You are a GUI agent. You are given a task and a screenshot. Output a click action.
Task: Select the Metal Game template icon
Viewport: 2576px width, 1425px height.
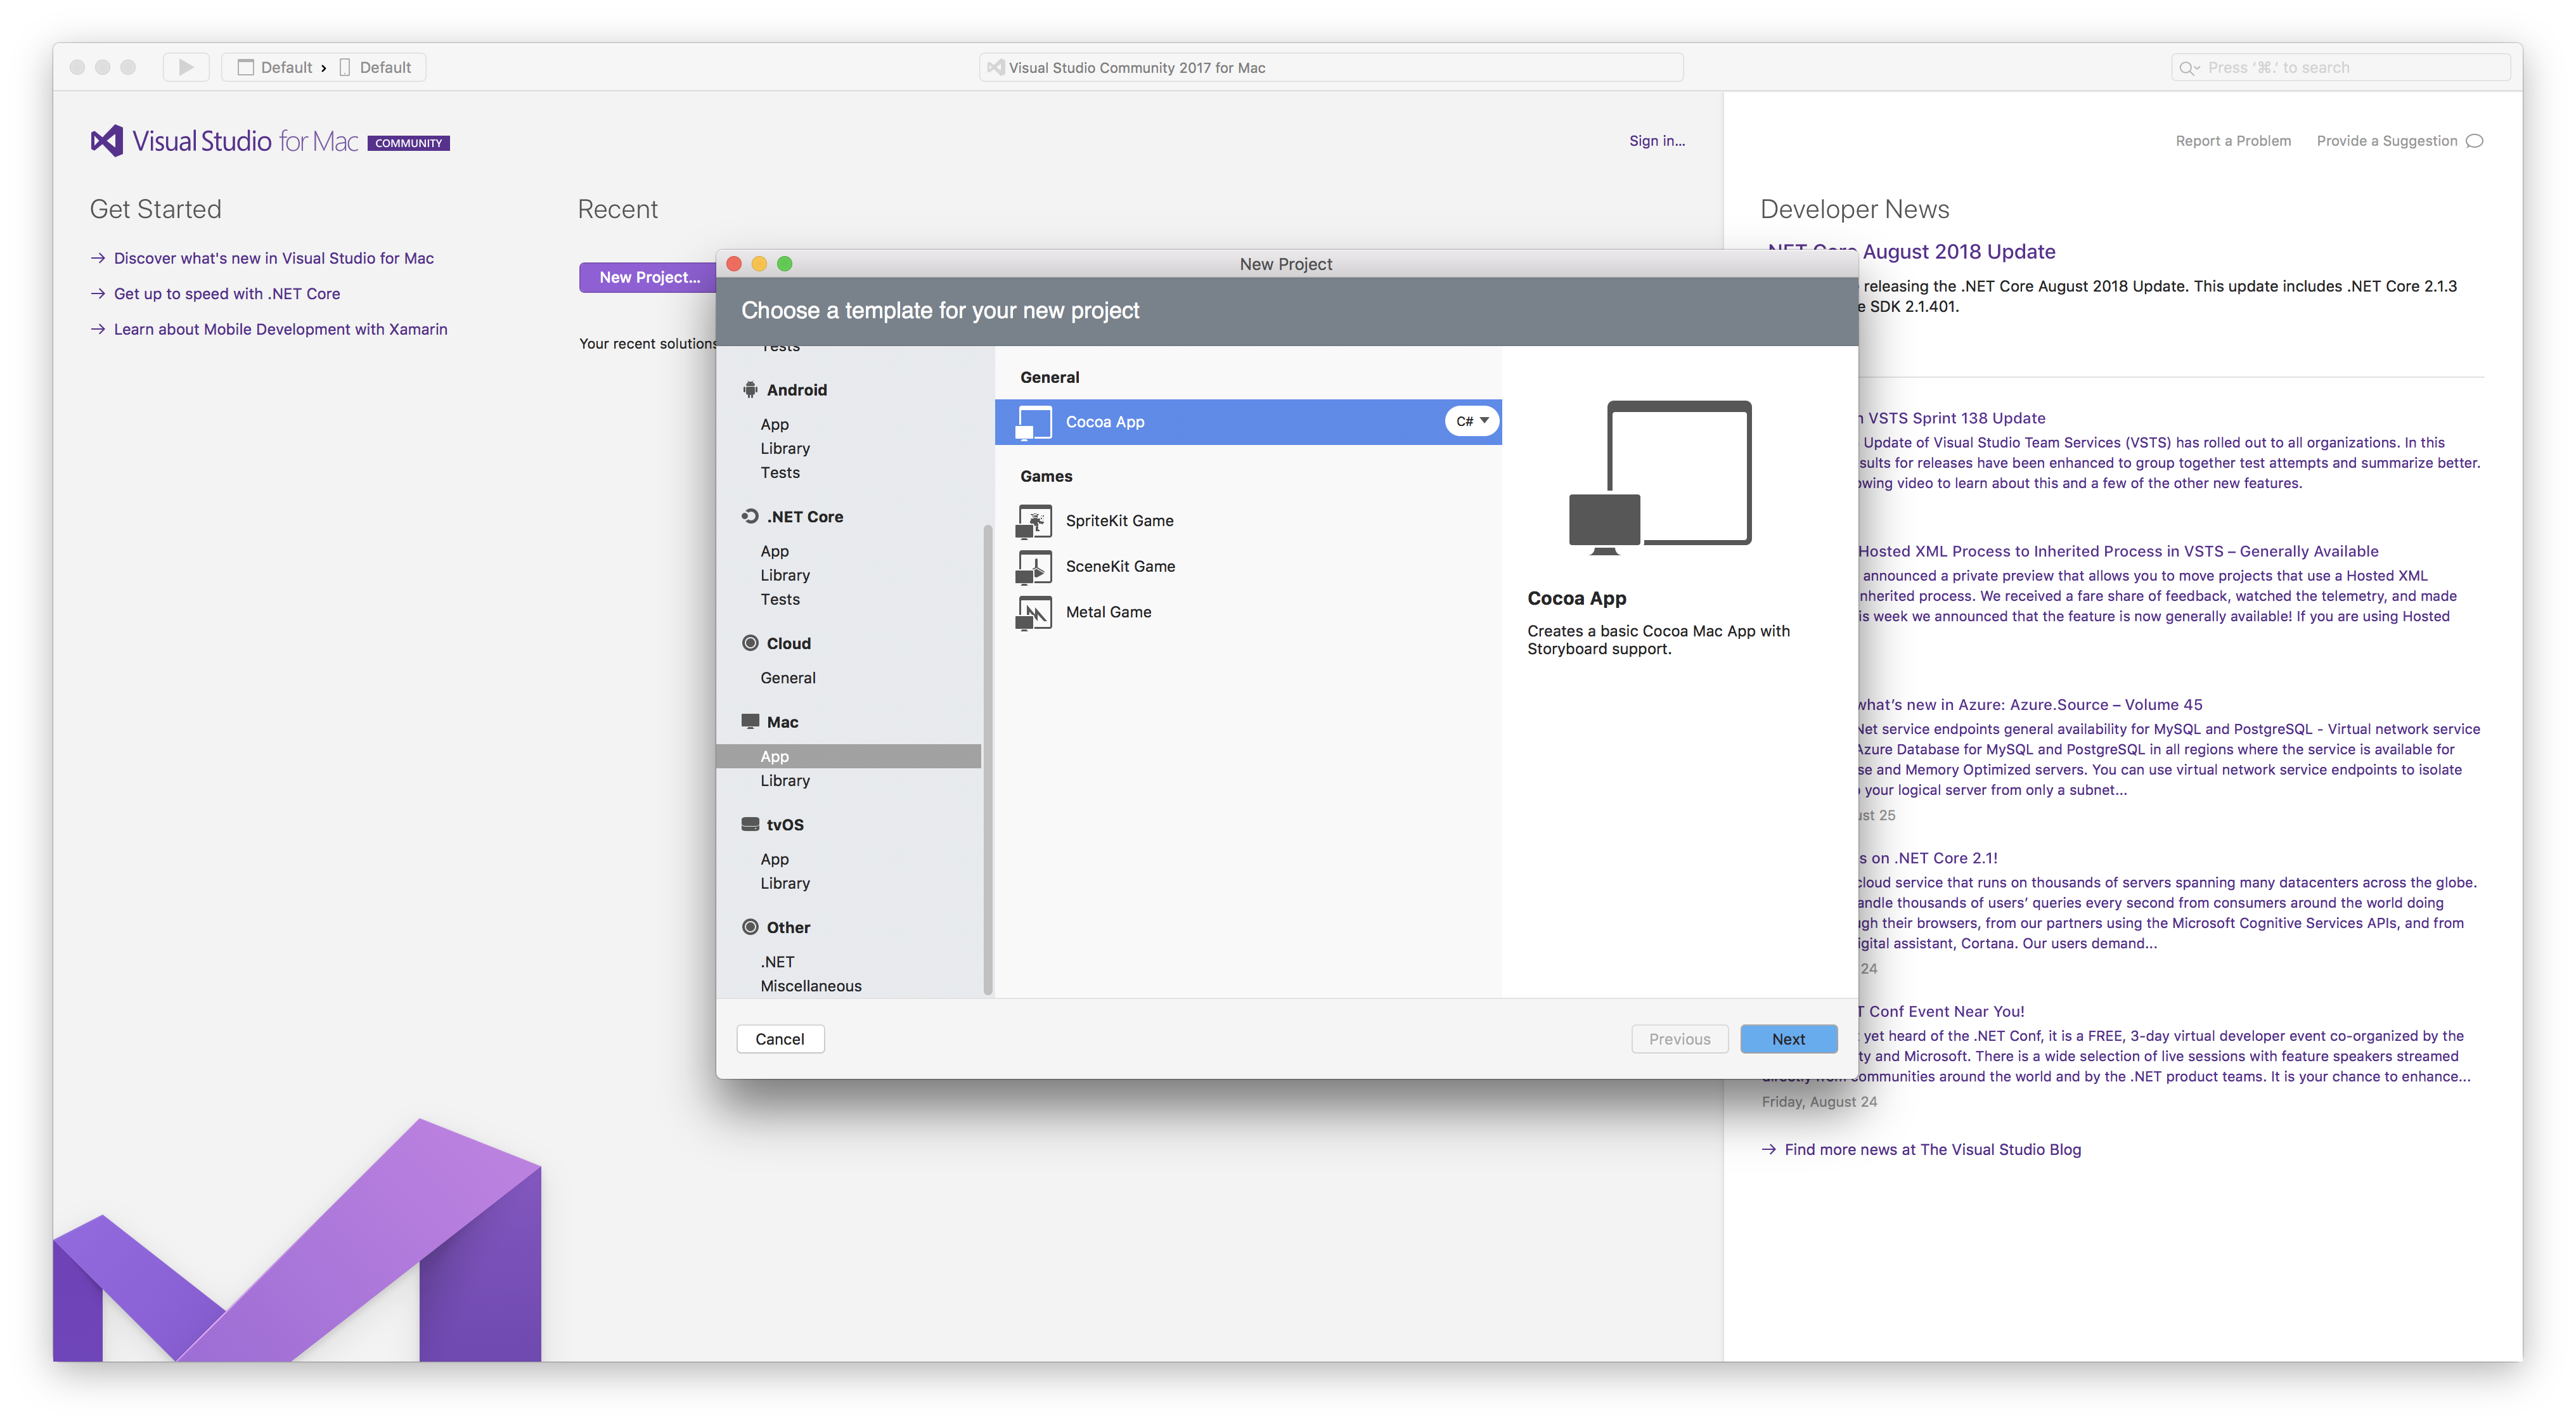(1034, 612)
